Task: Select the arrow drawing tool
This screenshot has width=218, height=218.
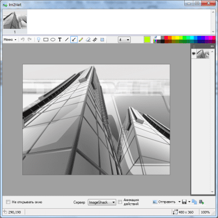Action: tap(74, 40)
